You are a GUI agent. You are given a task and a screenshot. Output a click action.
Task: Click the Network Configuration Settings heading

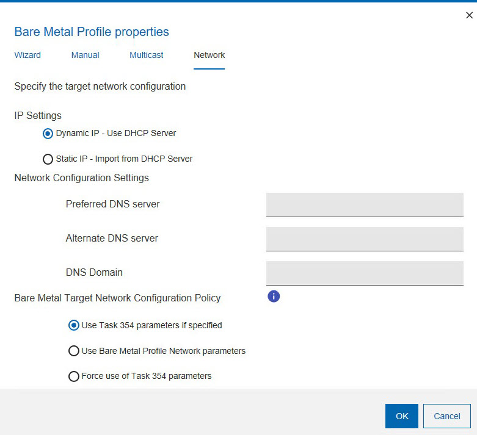pyautogui.click(x=81, y=178)
